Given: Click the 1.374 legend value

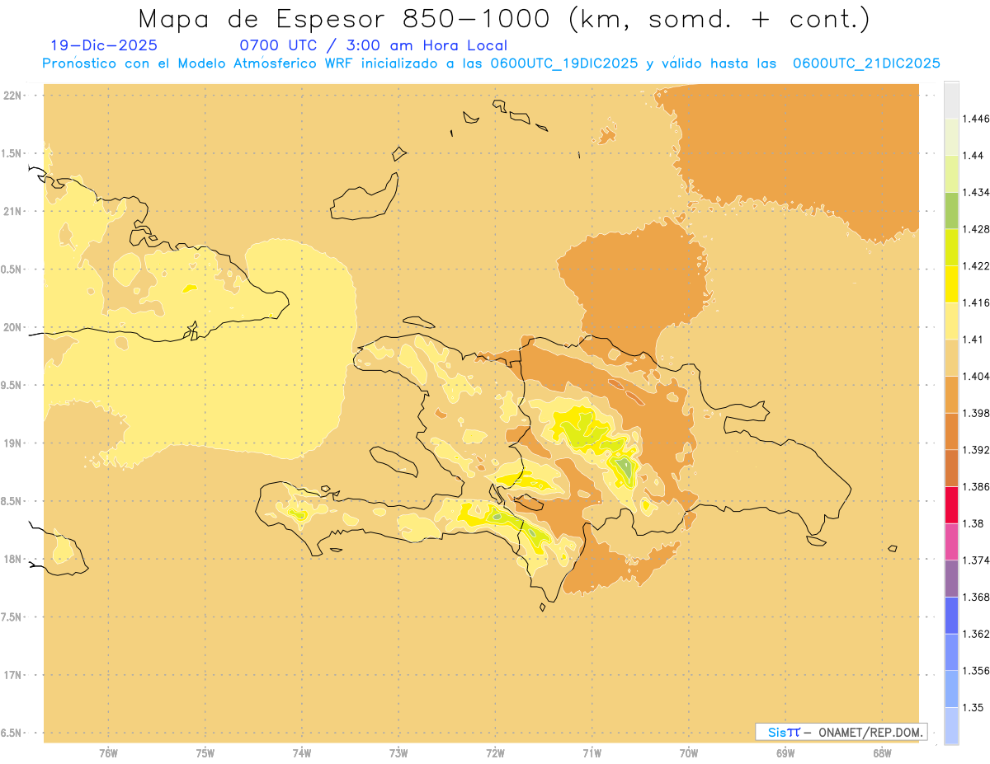Looking at the screenshot, I should (x=976, y=560).
